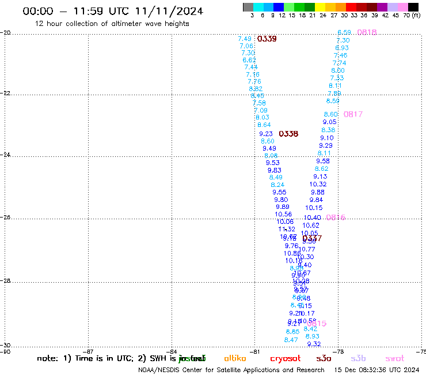
Task: Click the swot legend label
Action: (x=394, y=359)
